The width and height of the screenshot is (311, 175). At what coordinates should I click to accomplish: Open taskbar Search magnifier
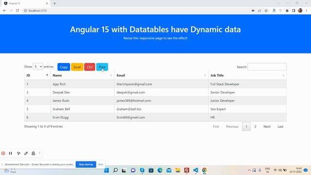116,170
